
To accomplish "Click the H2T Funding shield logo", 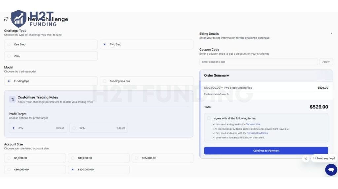I will 18,19.
